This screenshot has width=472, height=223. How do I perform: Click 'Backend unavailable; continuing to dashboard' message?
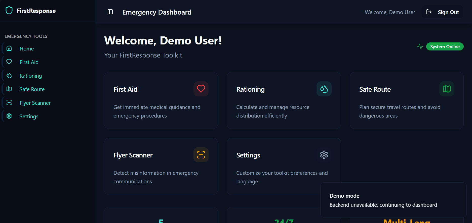click(x=383, y=205)
